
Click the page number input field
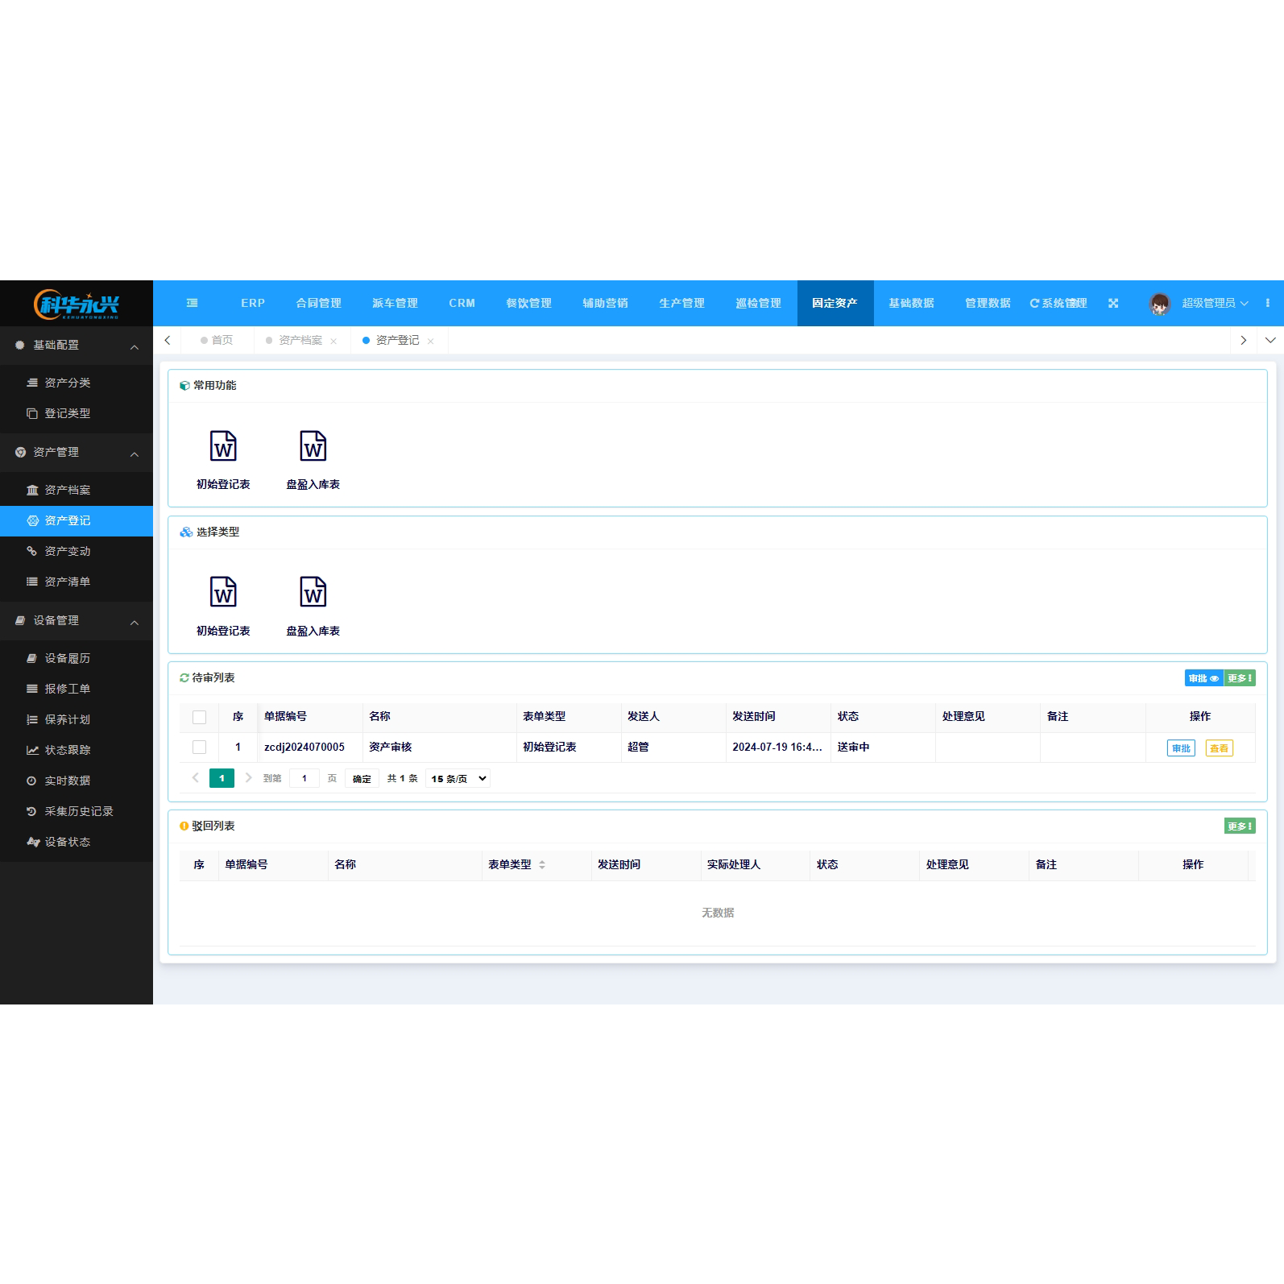tap(304, 778)
